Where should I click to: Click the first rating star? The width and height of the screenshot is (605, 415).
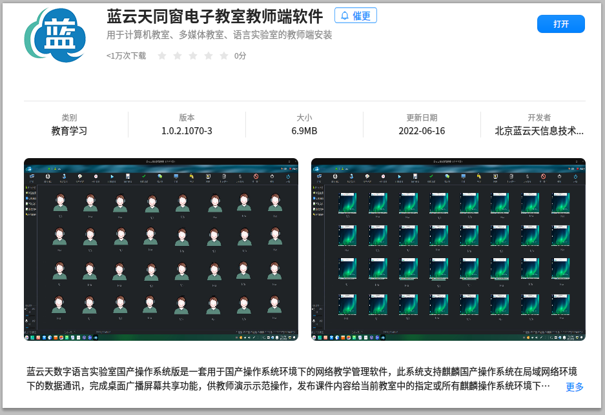pos(162,56)
